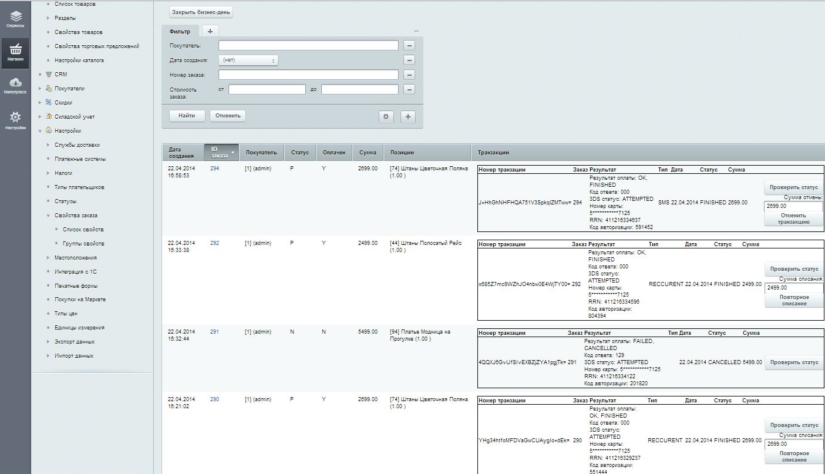
Task: Open the Настройки gear icon in sidebar
Action: click(x=15, y=119)
